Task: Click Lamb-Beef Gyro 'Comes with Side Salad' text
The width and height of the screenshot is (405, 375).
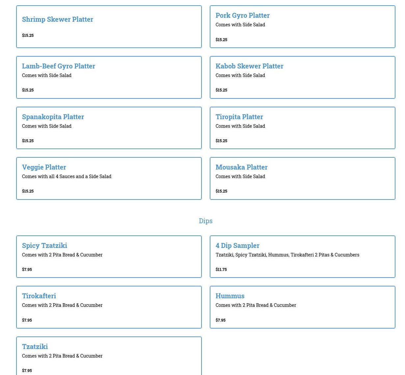Action: 47,75
